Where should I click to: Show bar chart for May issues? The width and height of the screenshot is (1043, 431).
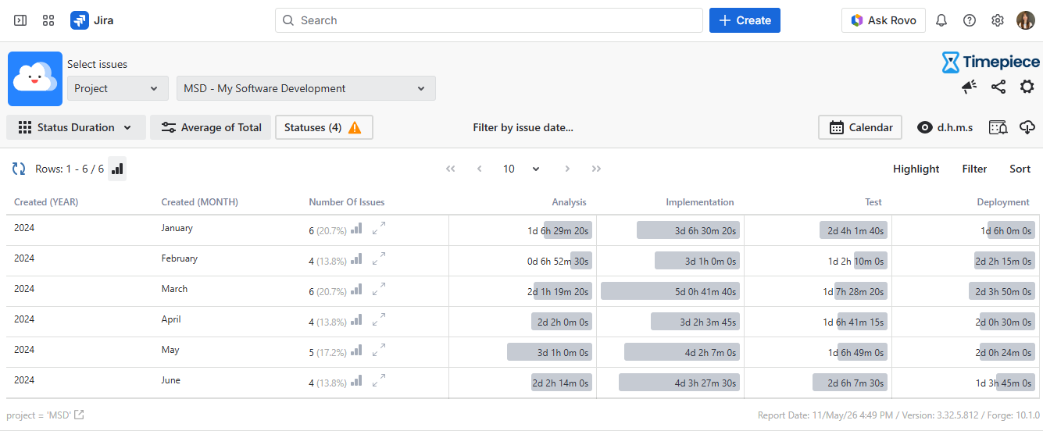click(x=356, y=351)
